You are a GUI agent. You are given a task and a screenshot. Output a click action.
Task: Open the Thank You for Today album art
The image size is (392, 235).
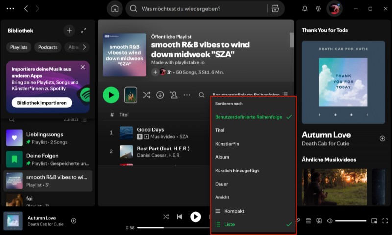coord(343,82)
